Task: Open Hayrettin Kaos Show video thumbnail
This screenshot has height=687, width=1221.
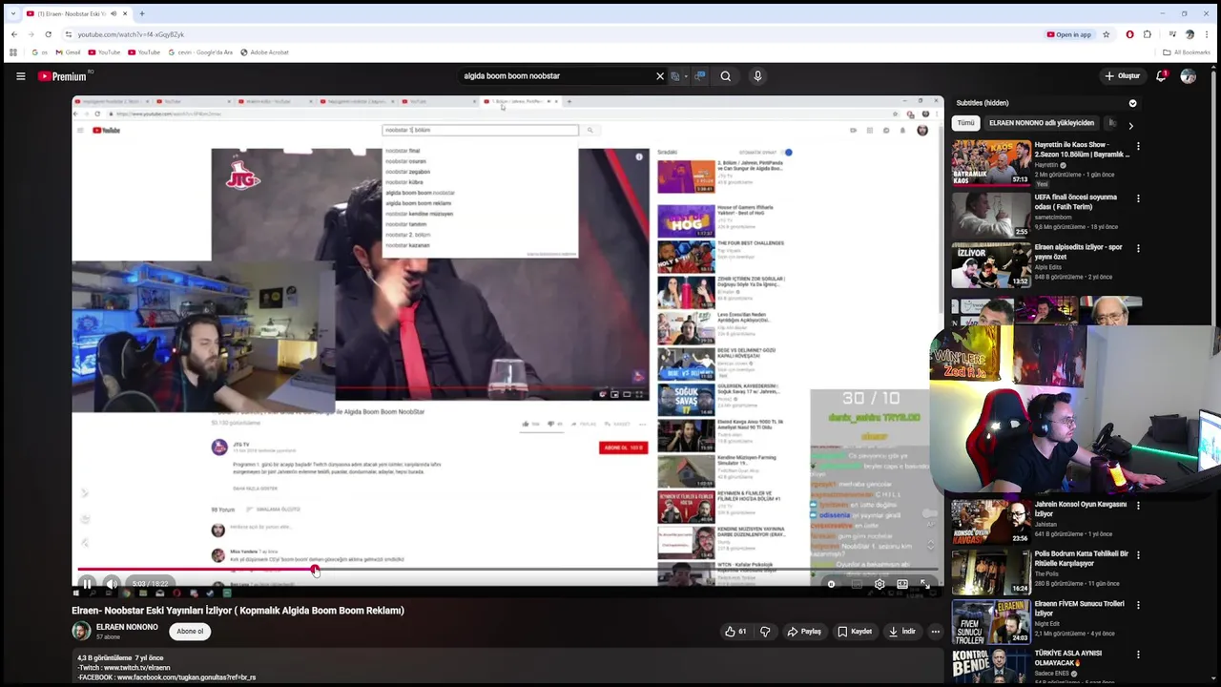Action: coord(991,163)
